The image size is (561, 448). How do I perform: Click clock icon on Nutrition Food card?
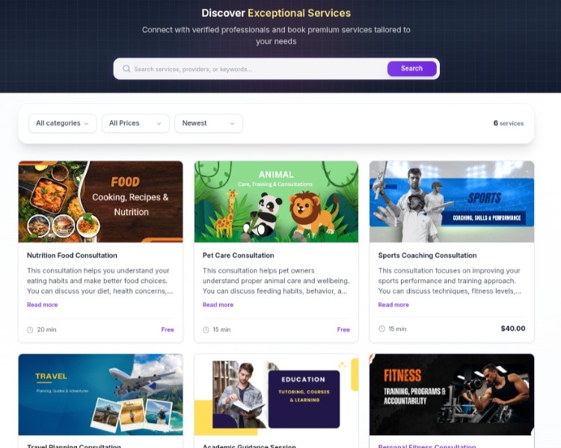30,330
